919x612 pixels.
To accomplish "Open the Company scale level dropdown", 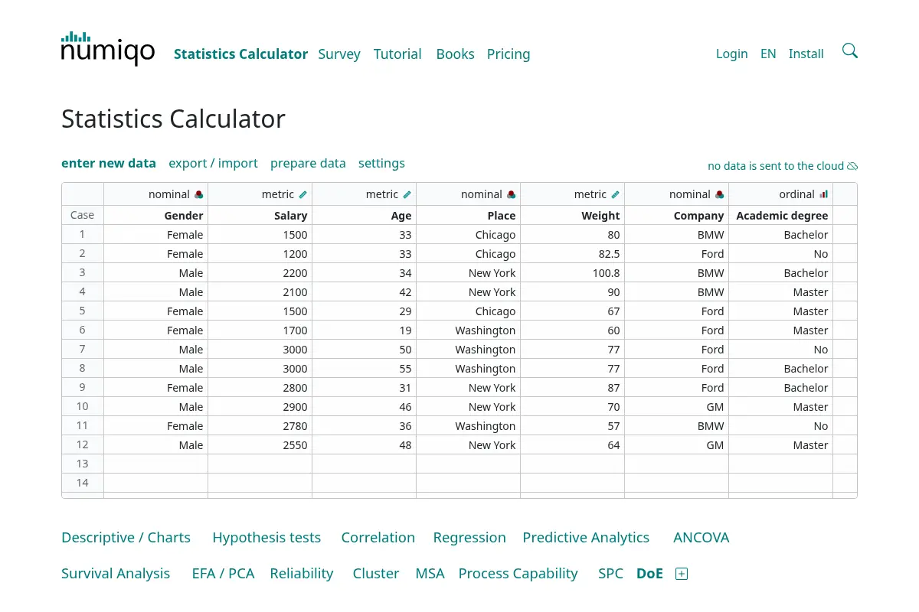I will (677, 194).
